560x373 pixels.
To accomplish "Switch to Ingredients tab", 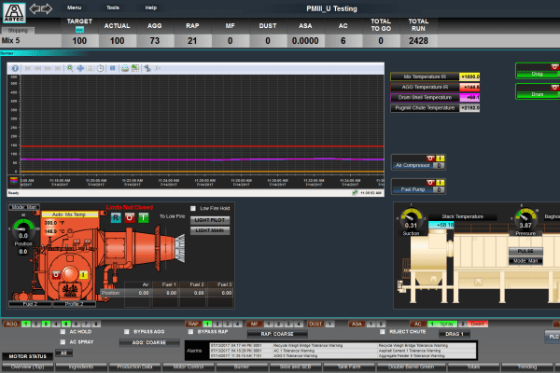I will click(x=81, y=366).
